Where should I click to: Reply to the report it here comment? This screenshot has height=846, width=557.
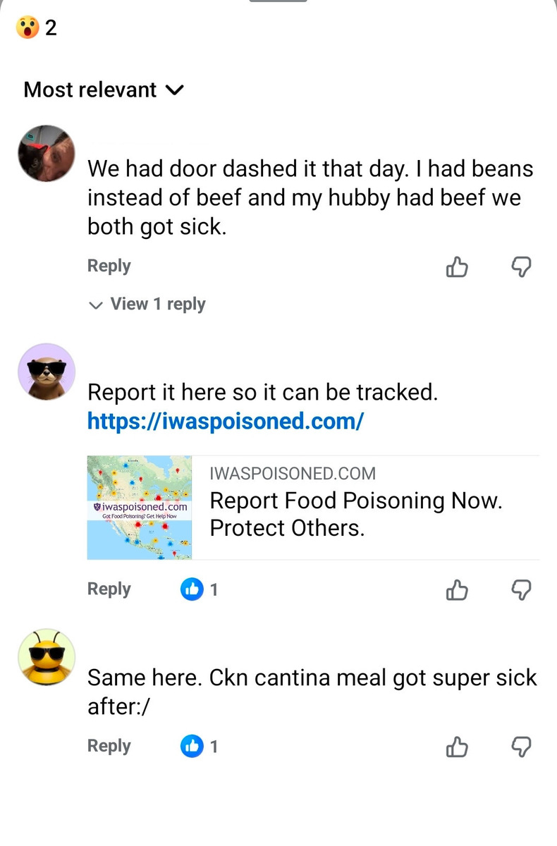[109, 589]
